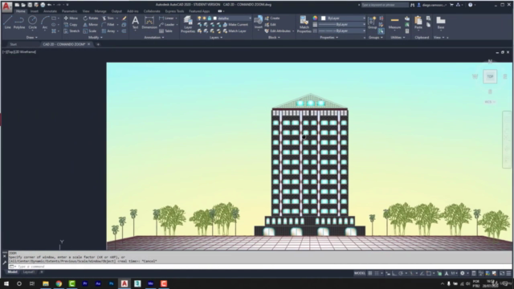Switch to the Start document tab
The image size is (514, 289).
(13, 44)
